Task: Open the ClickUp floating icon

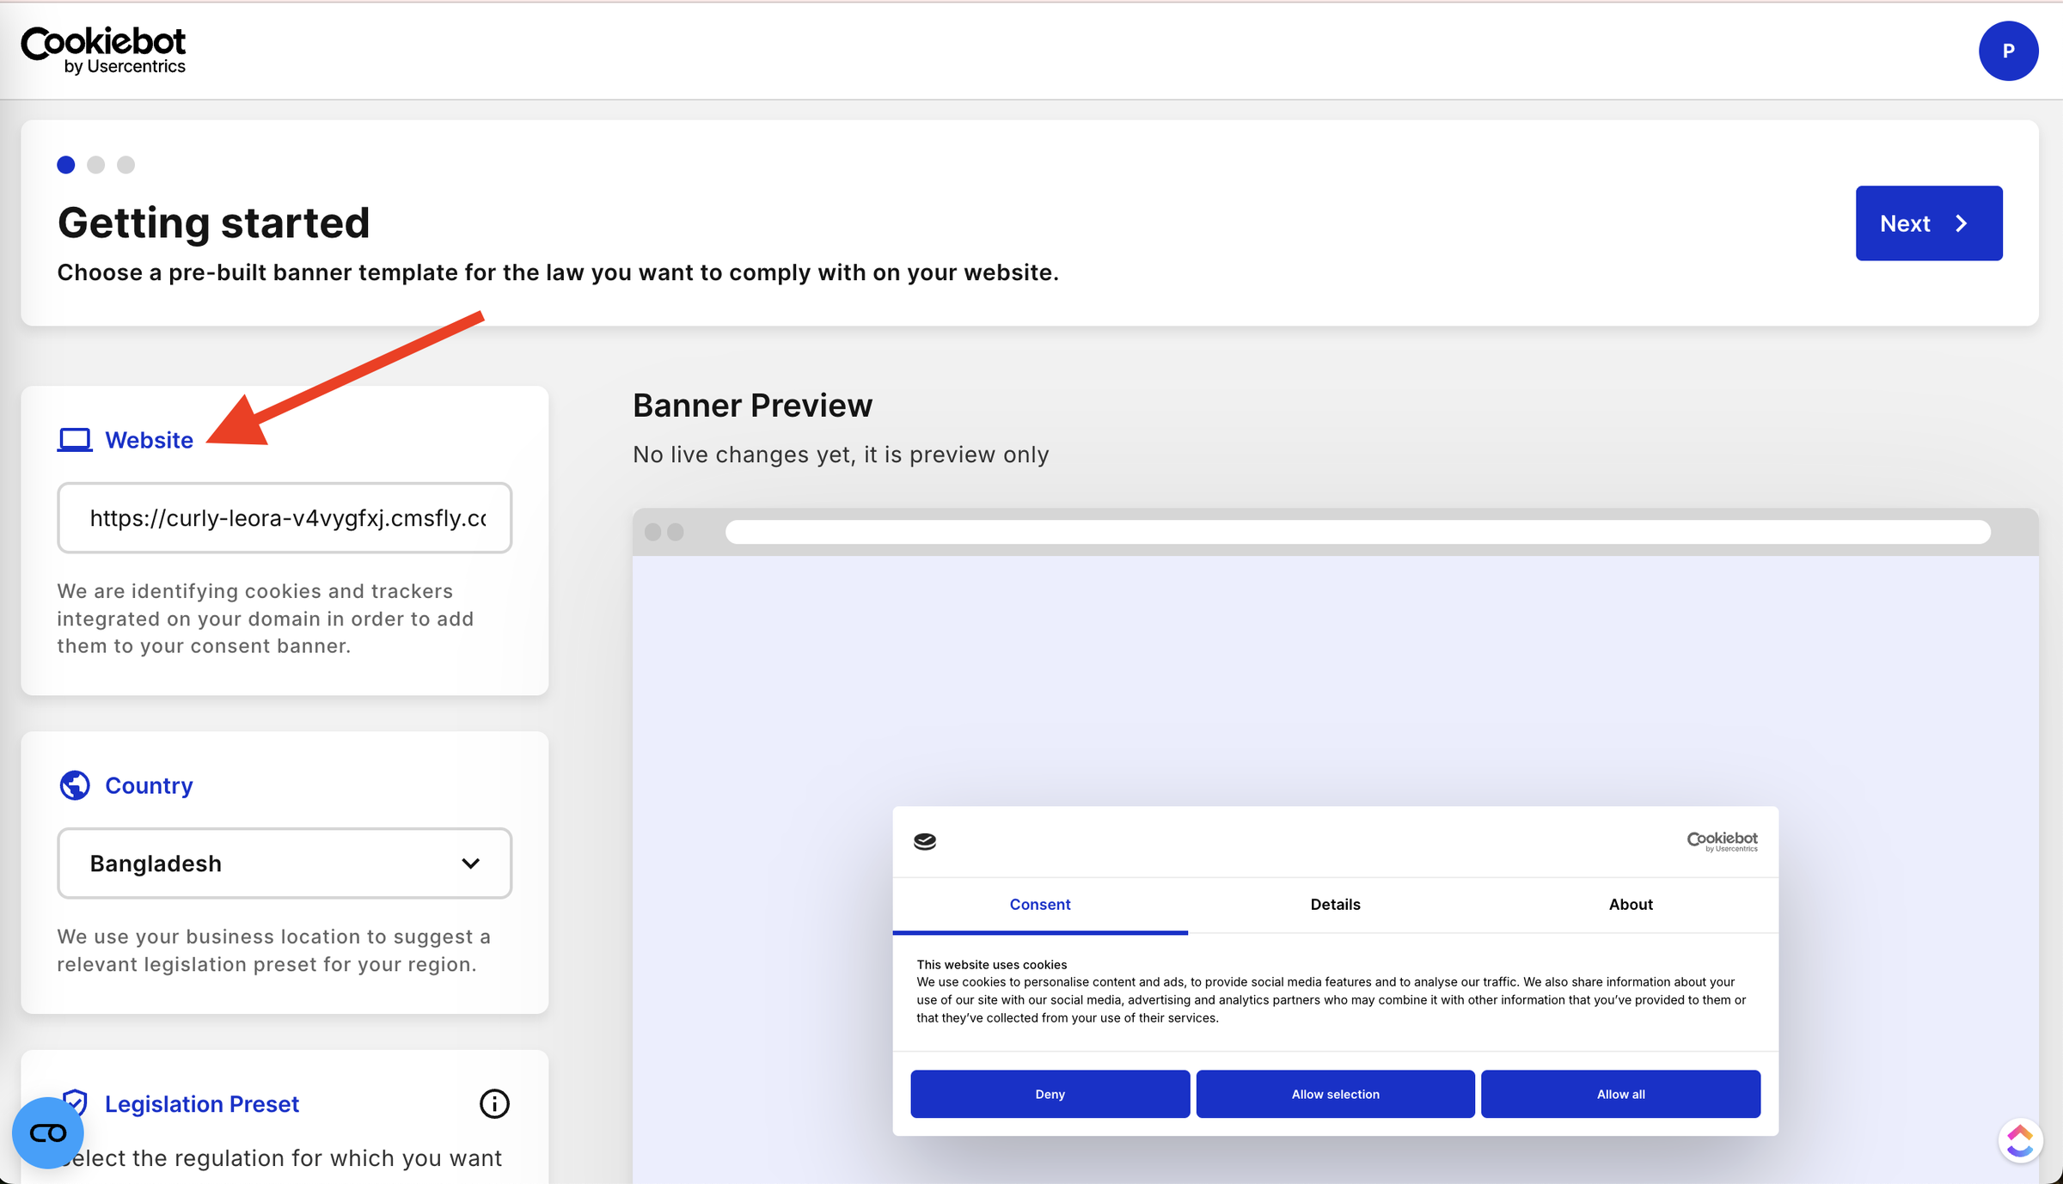Action: point(2020,1141)
